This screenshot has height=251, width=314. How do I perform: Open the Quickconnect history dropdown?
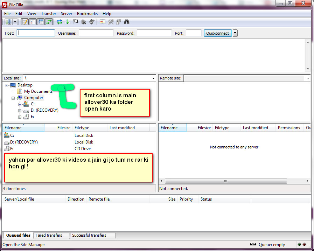click(235, 33)
